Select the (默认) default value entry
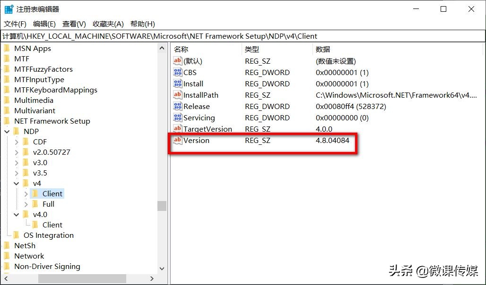 pyautogui.click(x=191, y=61)
